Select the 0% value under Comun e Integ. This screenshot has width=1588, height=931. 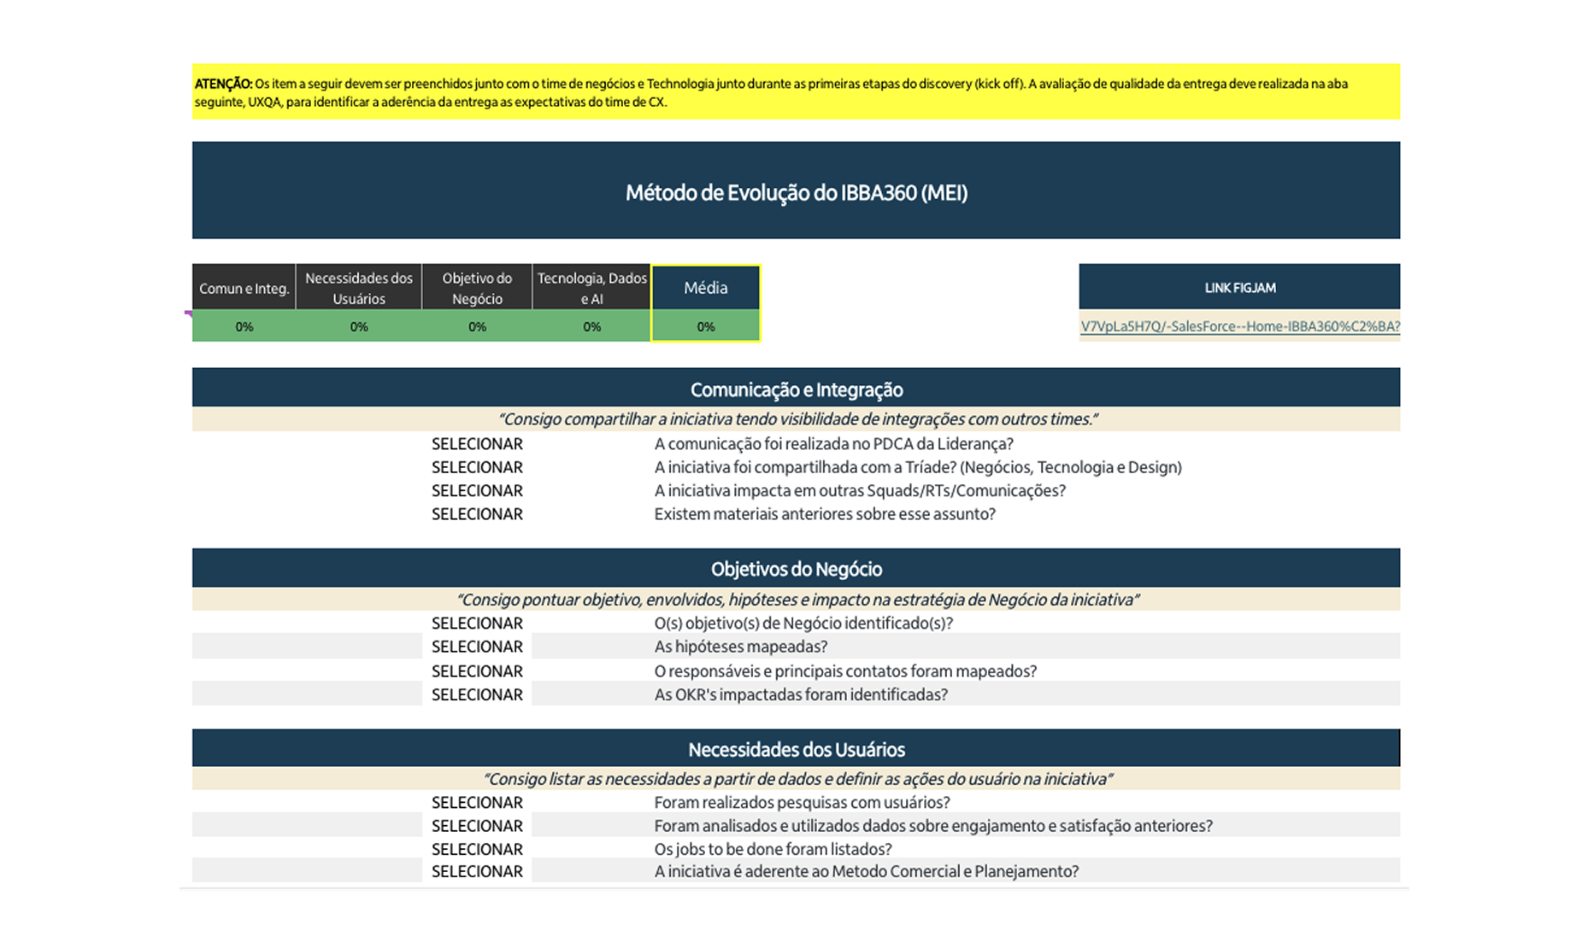point(243,325)
